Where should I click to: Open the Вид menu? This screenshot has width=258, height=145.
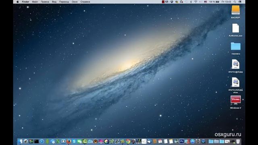point(54,2)
